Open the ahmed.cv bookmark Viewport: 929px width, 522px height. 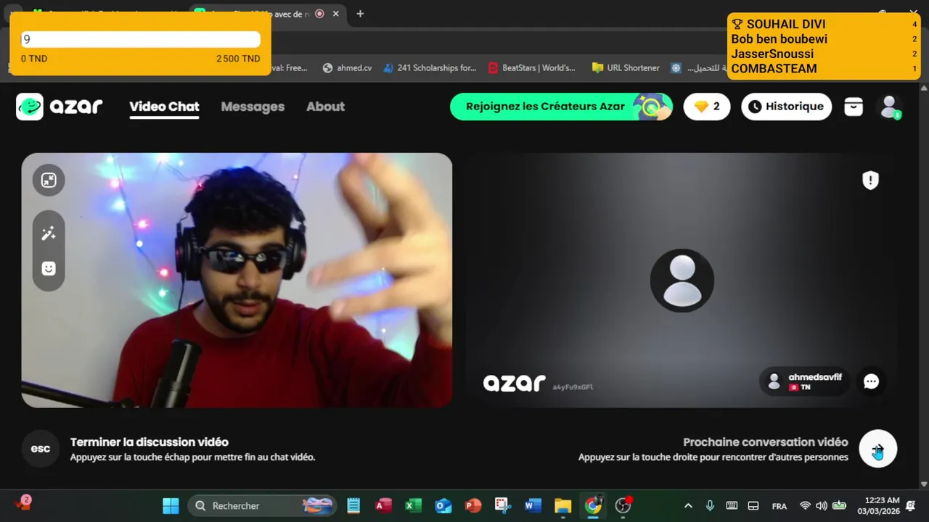click(347, 67)
